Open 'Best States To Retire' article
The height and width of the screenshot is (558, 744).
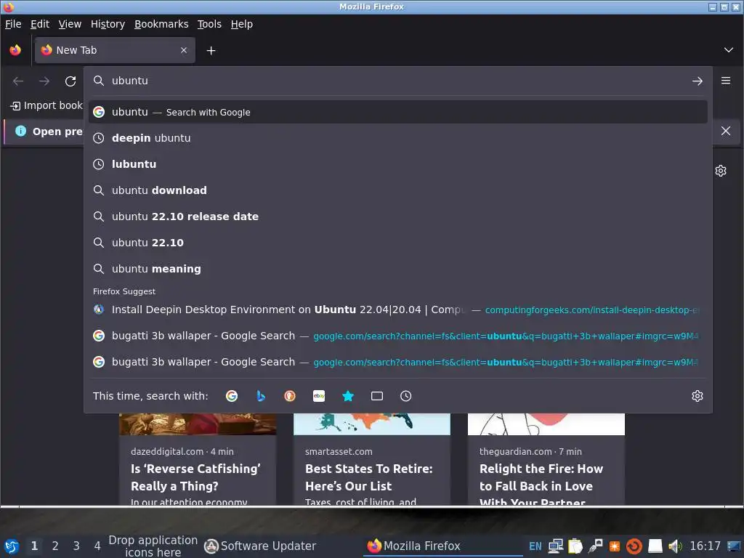pyautogui.click(x=368, y=477)
